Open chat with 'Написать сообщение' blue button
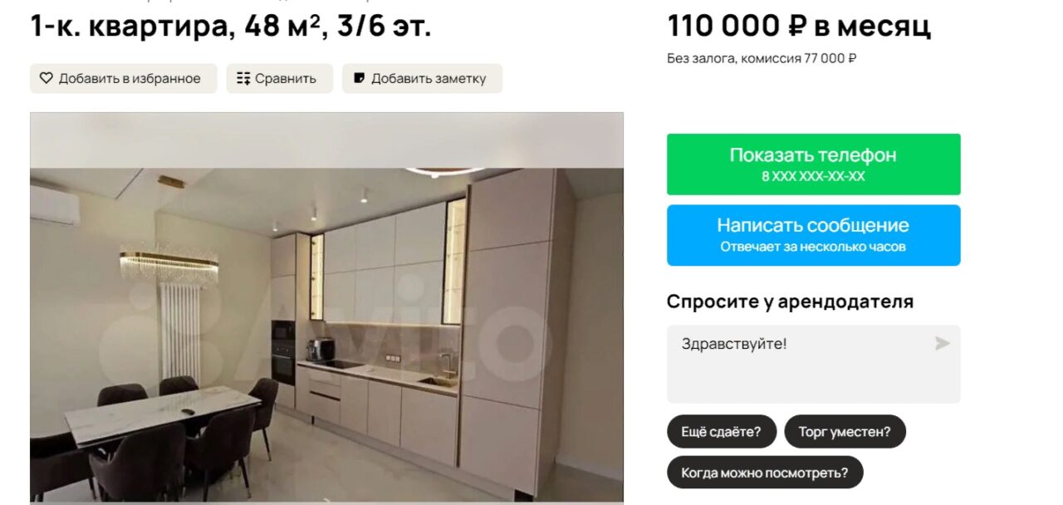The height and width of the screenshot is (505, 1063). point(814,235)
